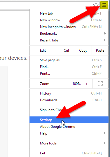
Task: Expand the Bookmarks submenu arrow
Action: click(x=105, y=34)
